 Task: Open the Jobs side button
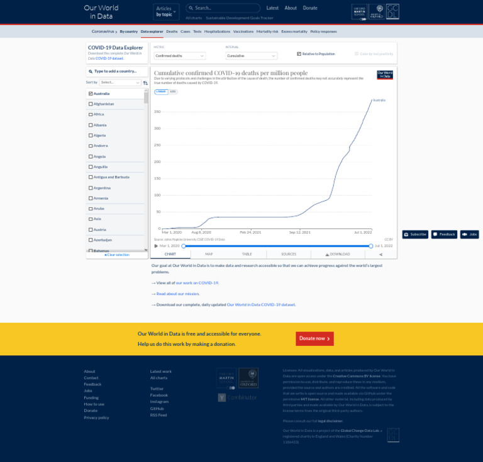click(469, 234)
